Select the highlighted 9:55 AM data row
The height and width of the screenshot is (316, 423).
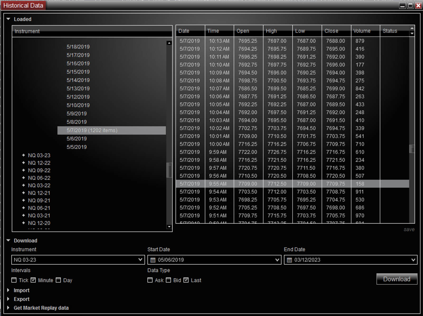292,184
